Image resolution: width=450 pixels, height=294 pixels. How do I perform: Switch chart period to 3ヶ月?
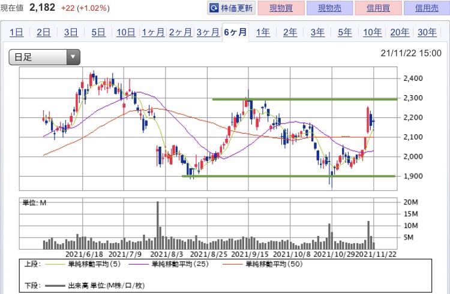click(x=208, y=32)
